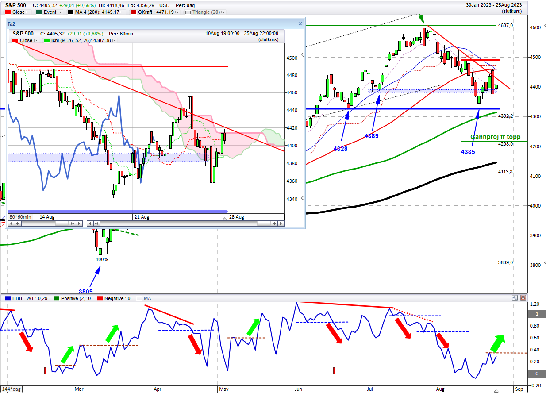The height and width of the screenshot is (393, 546).
Task: Click the 3809 price annotation label
Action: [86, 292]
